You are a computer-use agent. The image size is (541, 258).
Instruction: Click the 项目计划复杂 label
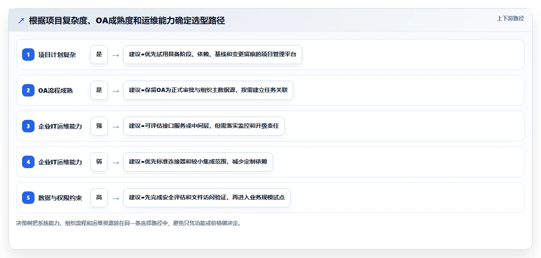click(x=57, y=55)
